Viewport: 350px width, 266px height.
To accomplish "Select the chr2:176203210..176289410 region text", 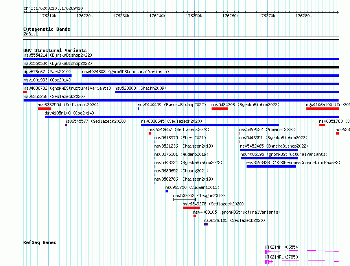I will point(53,8).
